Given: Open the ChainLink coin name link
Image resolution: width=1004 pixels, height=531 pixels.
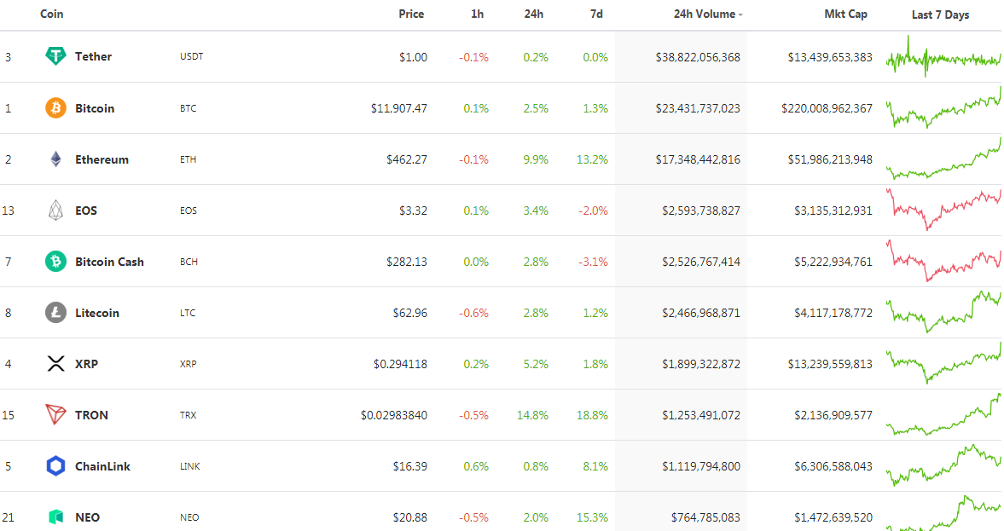Looking at the screenshot, I should point(102,466).
